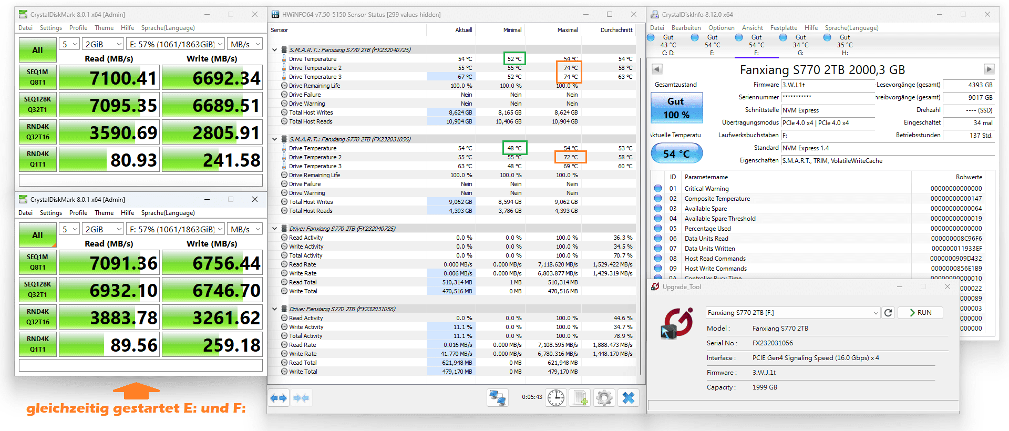Start HWiNFO sensor logging sheet icon
This screenshot has width=1009, height=431.
[580, 398]
